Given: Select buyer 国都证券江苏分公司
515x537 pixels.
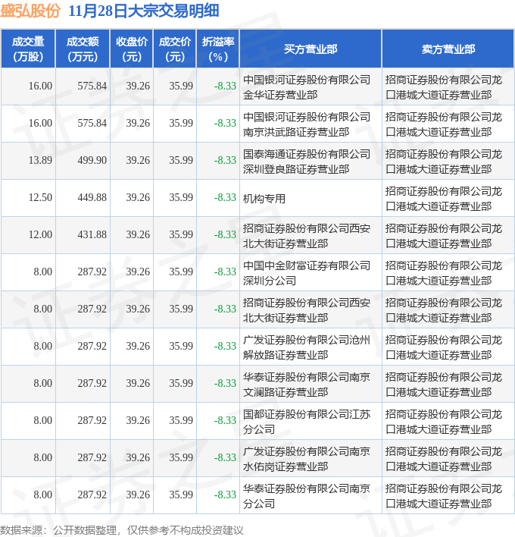Looking at the screenshot, I should point(307,422).
